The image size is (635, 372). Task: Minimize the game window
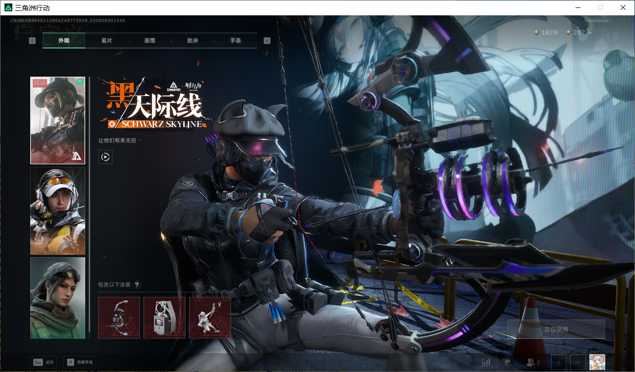coord(578,7)
